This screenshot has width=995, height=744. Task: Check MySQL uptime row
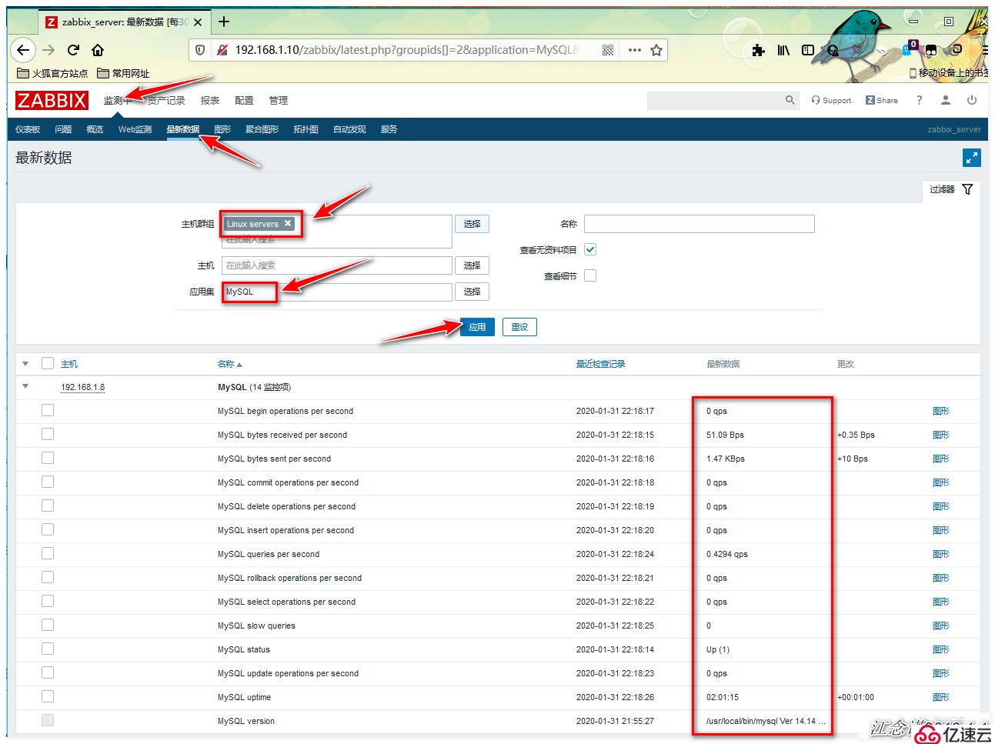(x=48, y=696)
